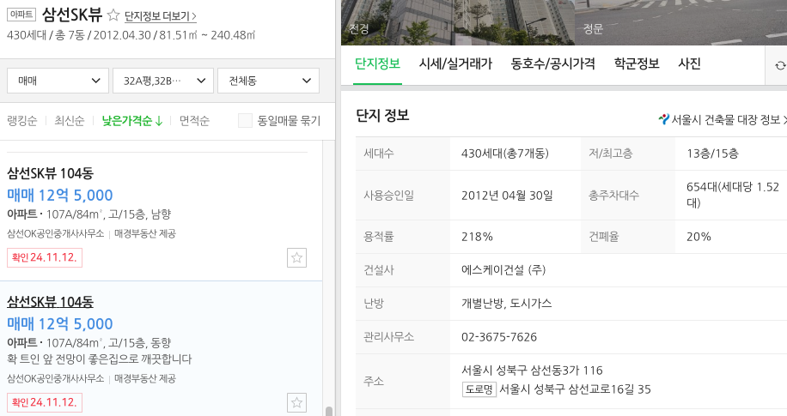Open 32A평,32B area dropdown

click(163, 81)
